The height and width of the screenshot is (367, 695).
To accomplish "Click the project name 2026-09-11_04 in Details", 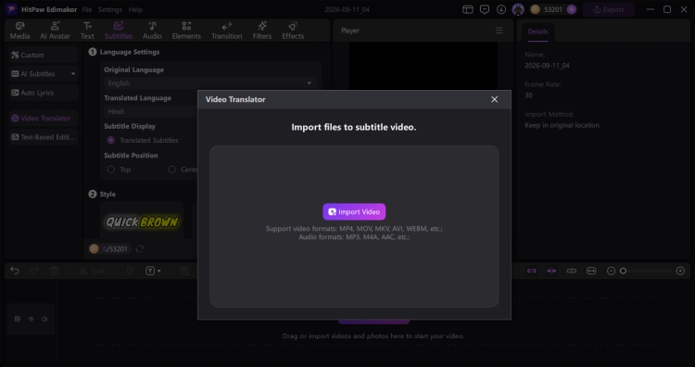I will click(x=547, y=66).
